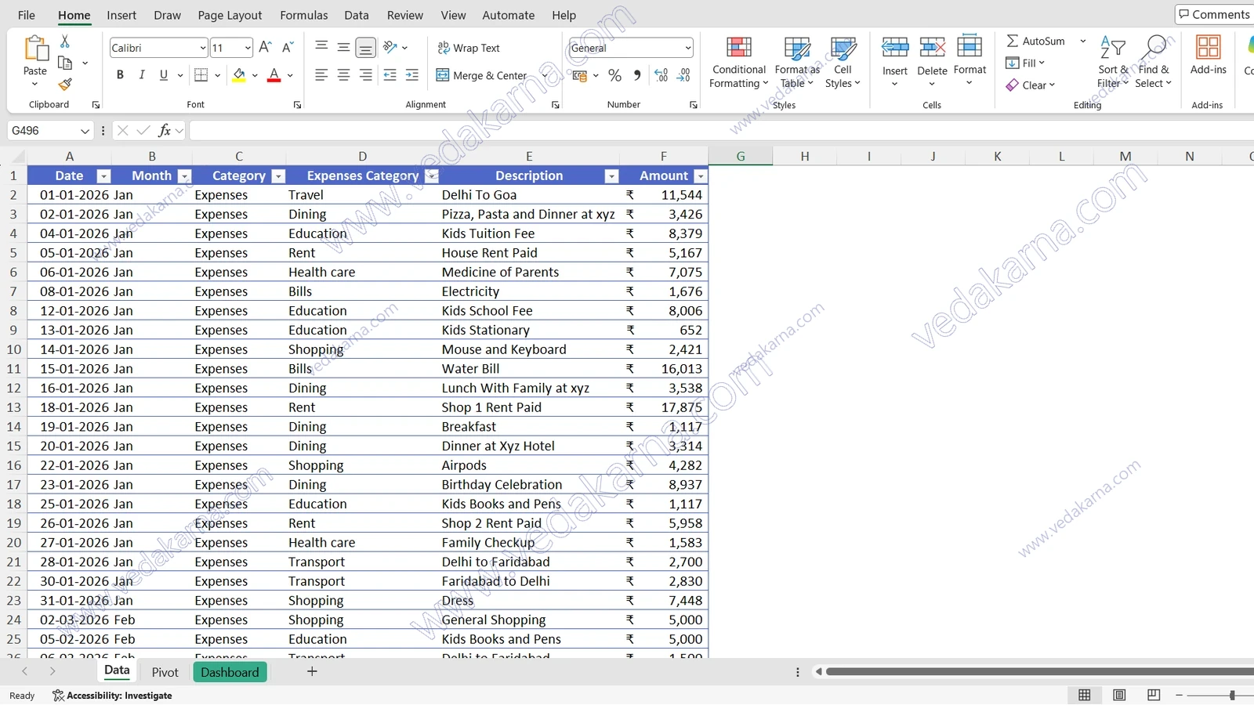
Task: Click the Paste clipboard icon
Action: (35, 49)
